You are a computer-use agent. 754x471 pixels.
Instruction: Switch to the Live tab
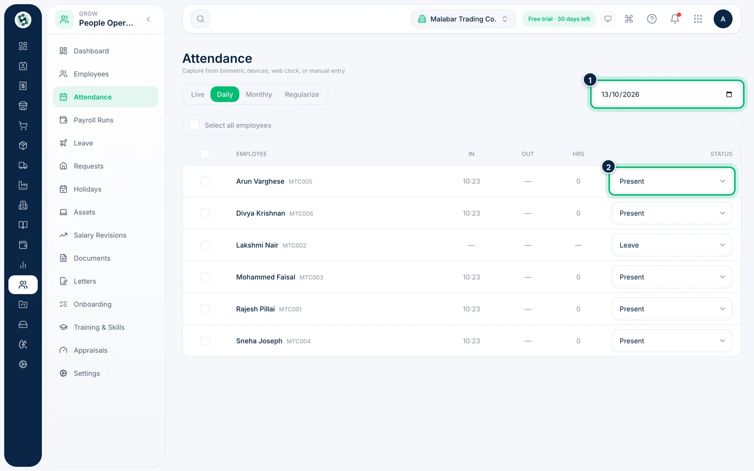(197, 94)
